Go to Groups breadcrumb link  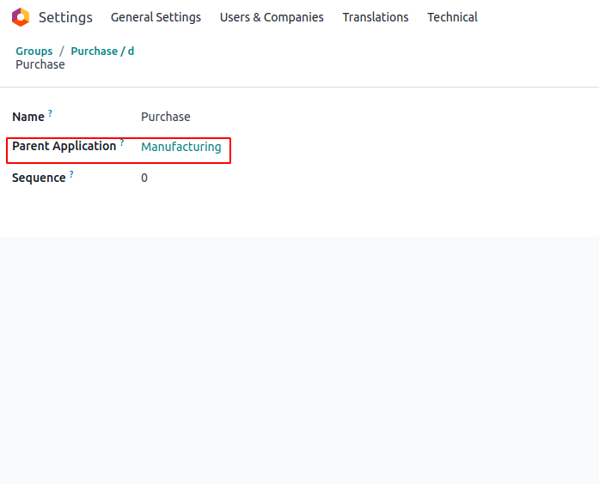coord(34,51)
